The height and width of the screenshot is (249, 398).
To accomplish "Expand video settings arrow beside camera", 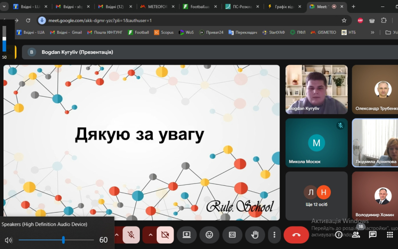I will (150, 235).
